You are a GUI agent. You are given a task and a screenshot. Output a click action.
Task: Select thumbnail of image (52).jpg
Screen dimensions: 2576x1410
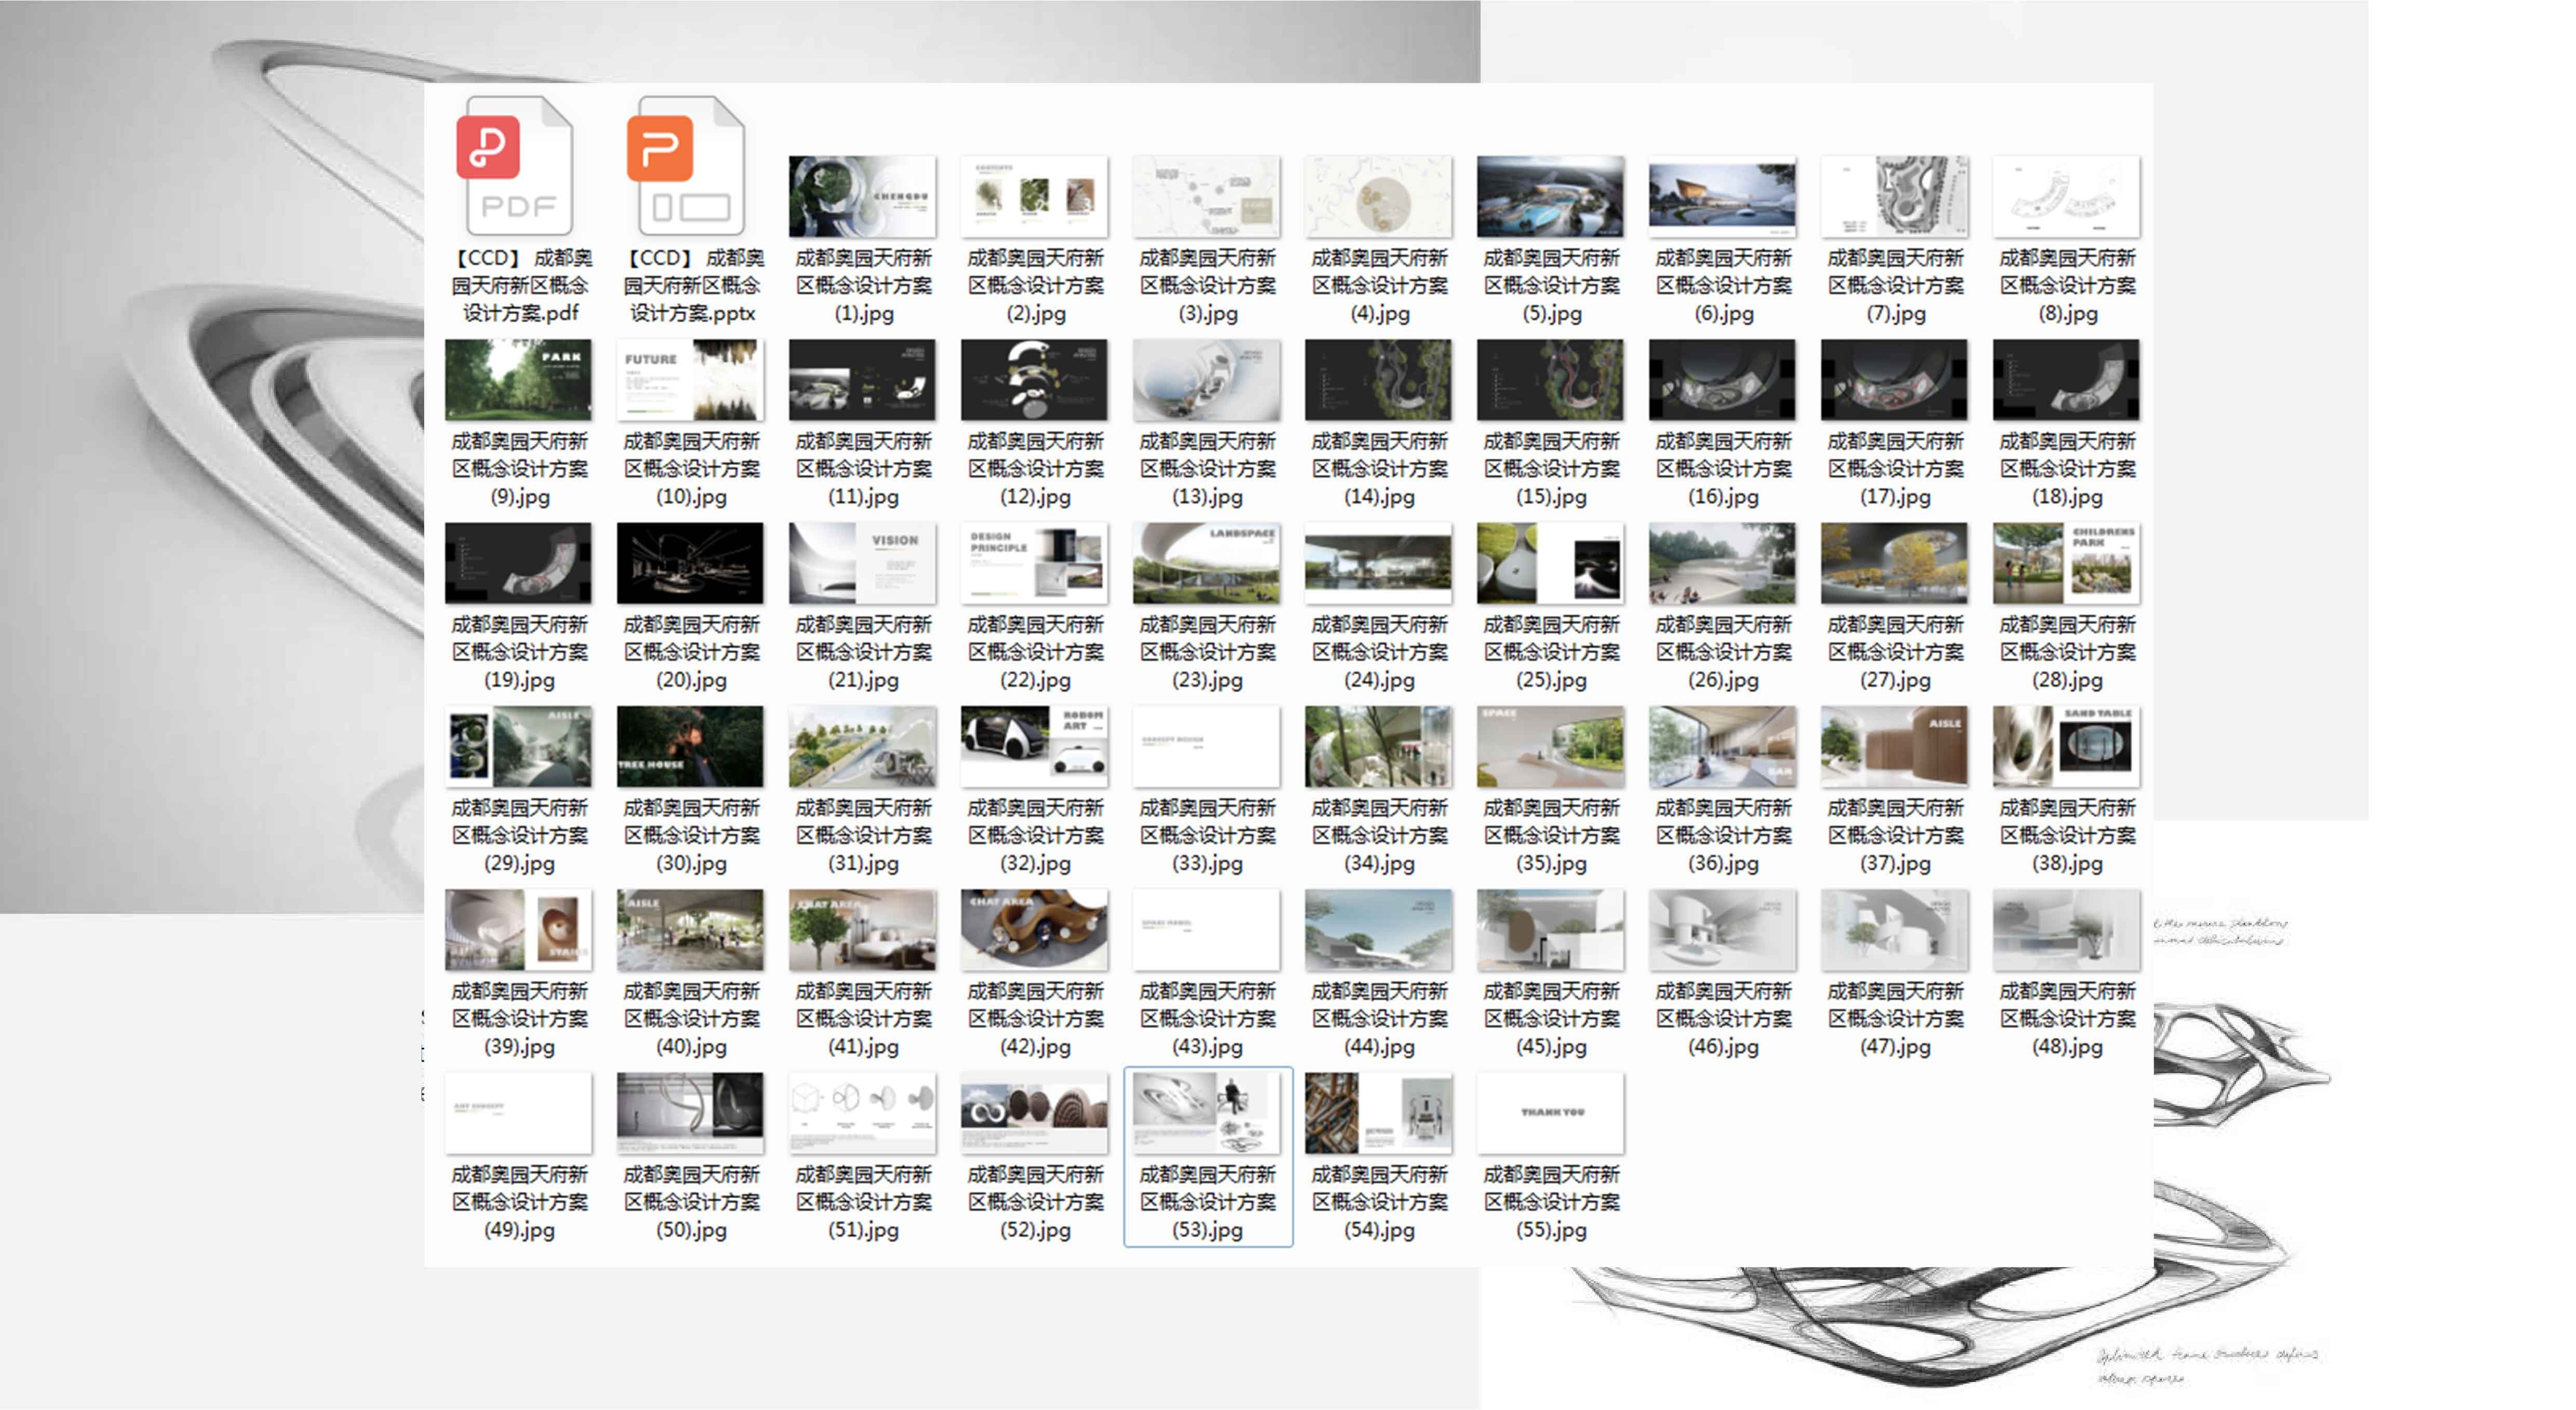coord(1034,1113)
